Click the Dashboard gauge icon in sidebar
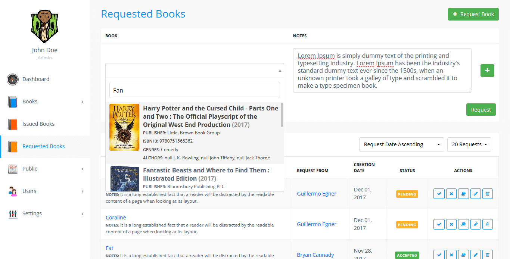This screenshot has width=510, height=259. tap(13, 79)
